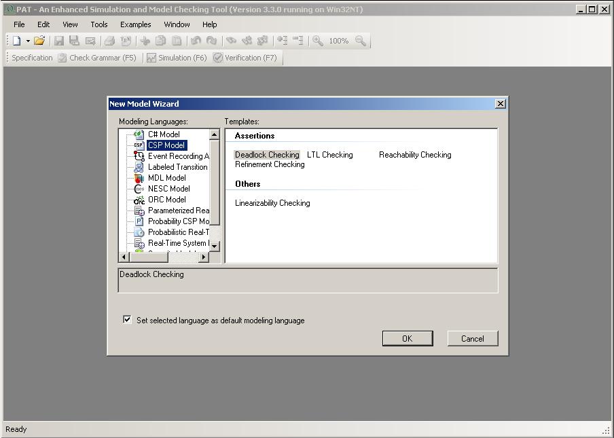Select the Deadlock Checking template
The image size is (614, 438).
(266, 155)
